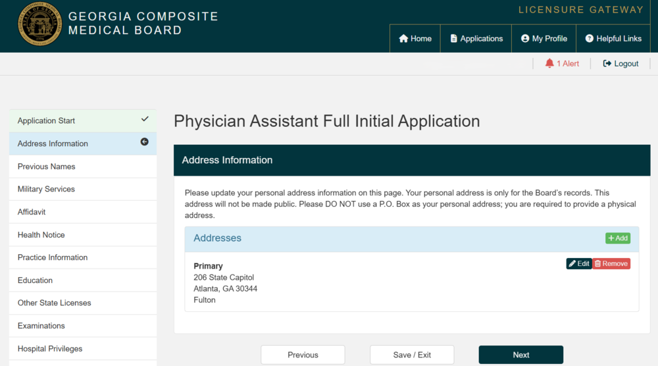
Task: Click the Address Information back-arrow circle icon
Action: (144, 142)
